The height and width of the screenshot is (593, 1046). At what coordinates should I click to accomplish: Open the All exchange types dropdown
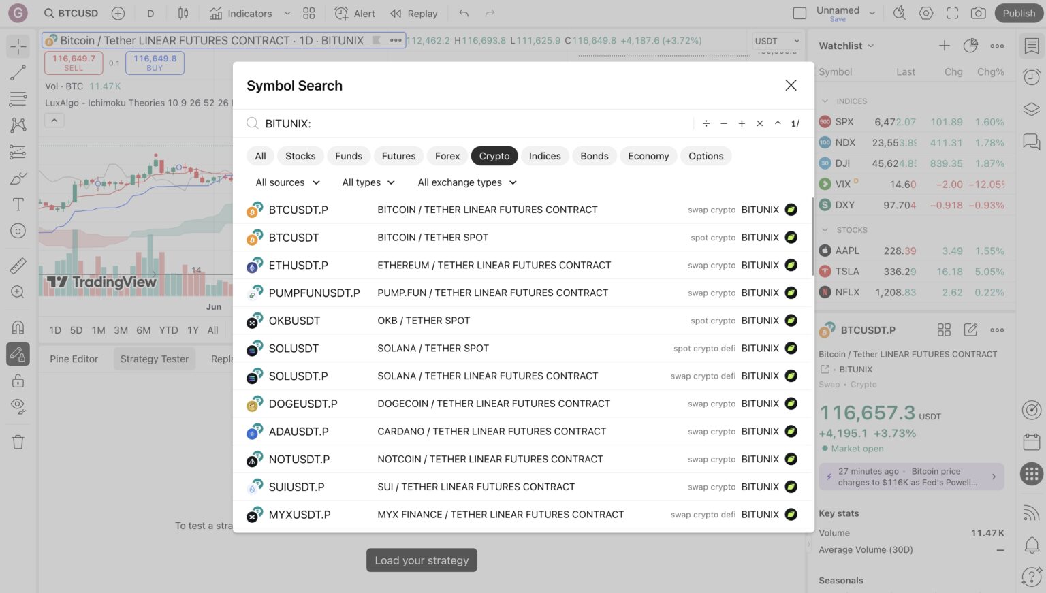click(x=466, y=182)
